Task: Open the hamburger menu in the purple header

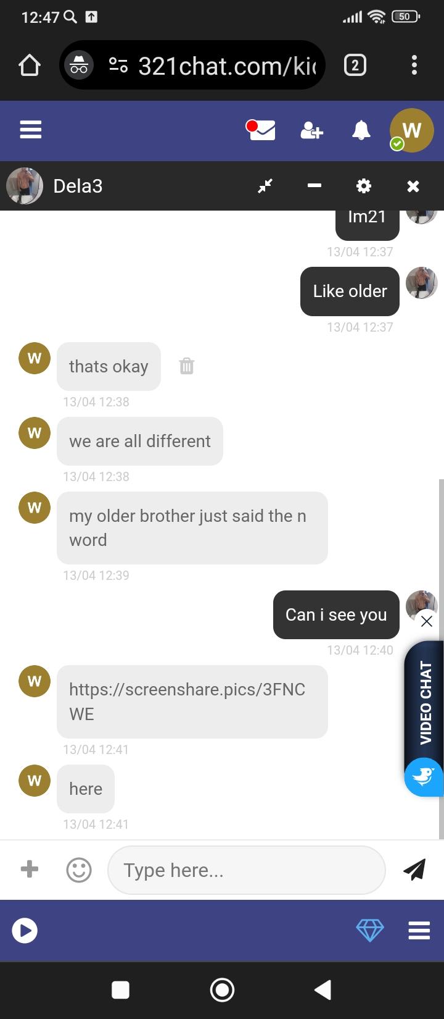Action: [x=30, y=130]
